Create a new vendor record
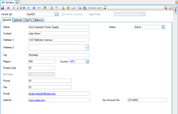 [x=40, y=8]
